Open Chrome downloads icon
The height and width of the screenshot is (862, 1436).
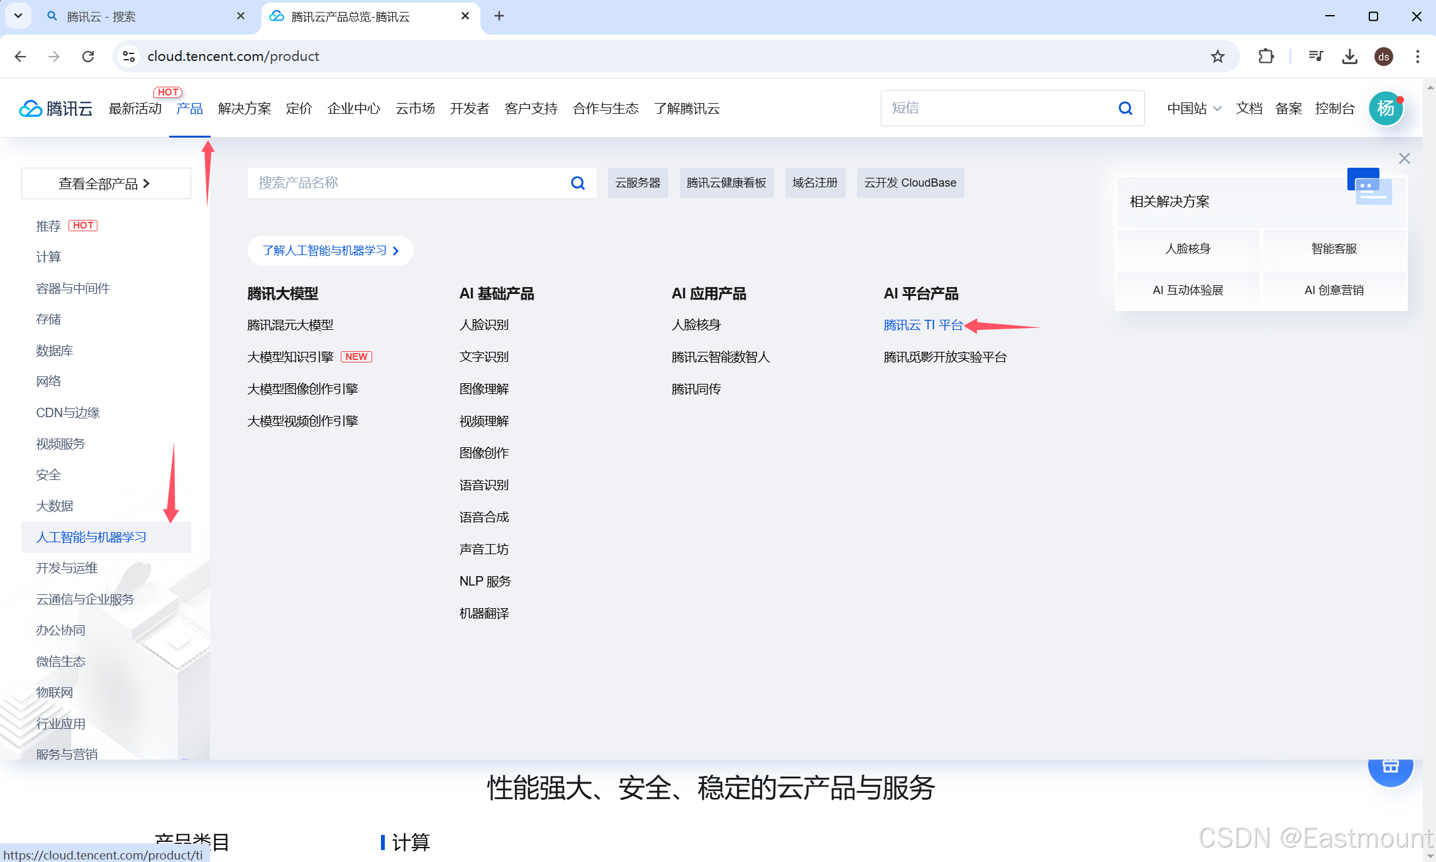point(1349,57)
